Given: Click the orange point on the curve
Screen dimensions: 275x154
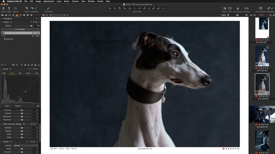Looking at the screenshot, I should (25, 92).
